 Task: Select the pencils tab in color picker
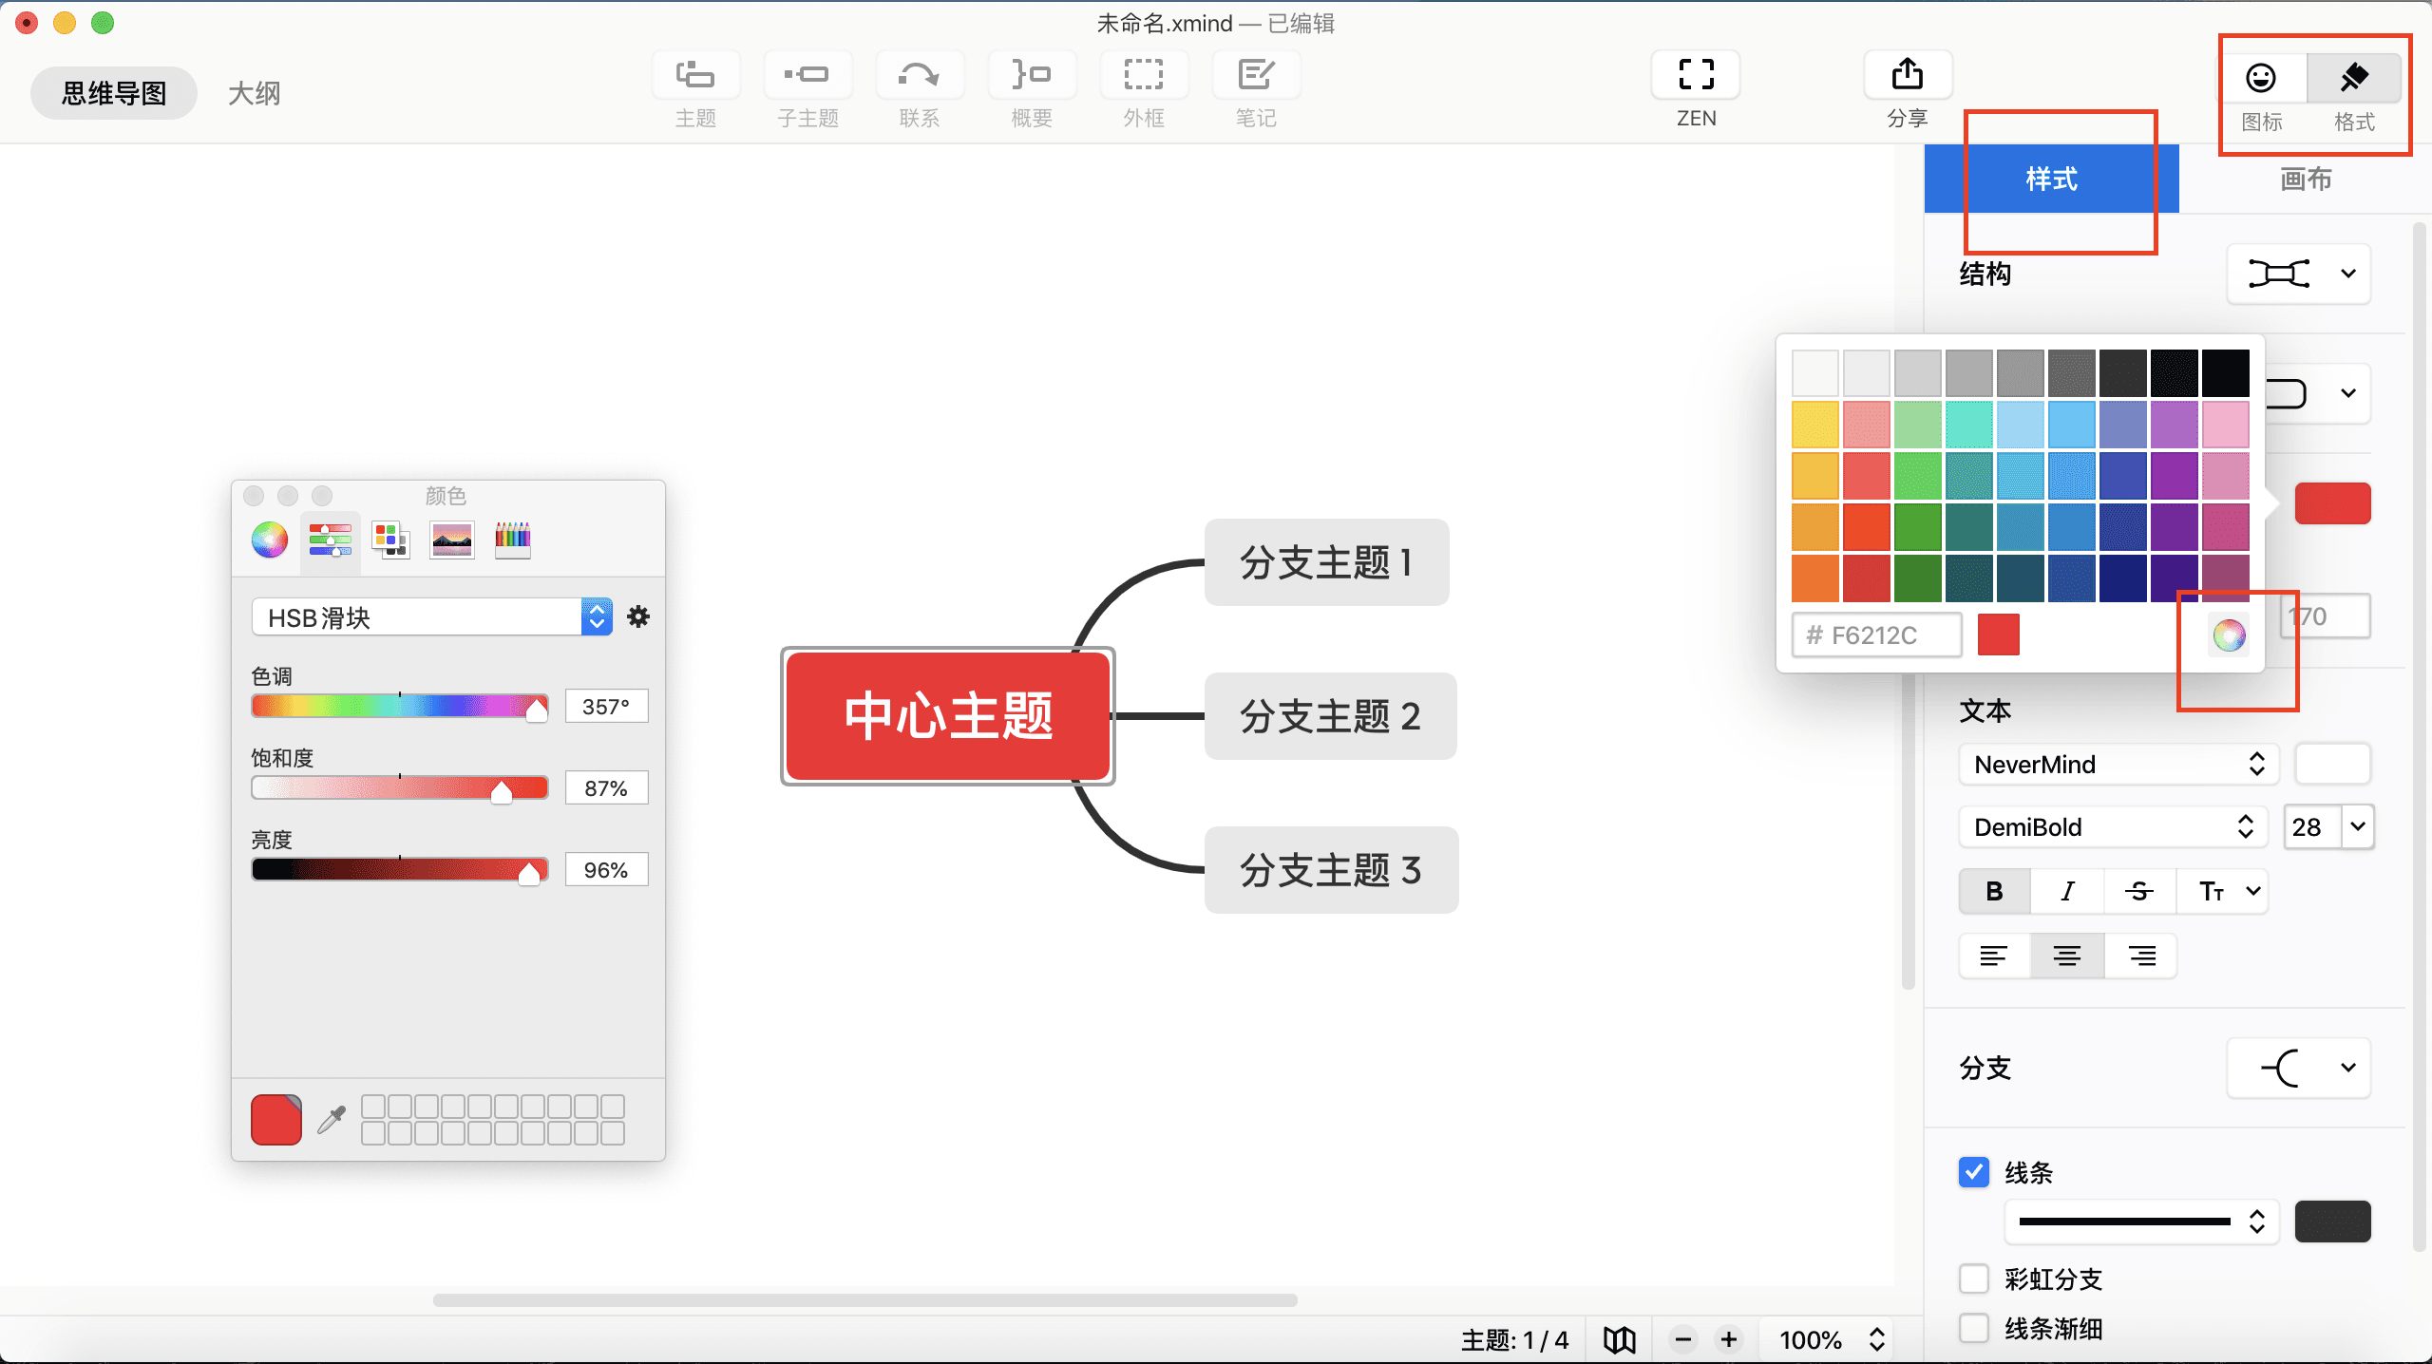512,540
